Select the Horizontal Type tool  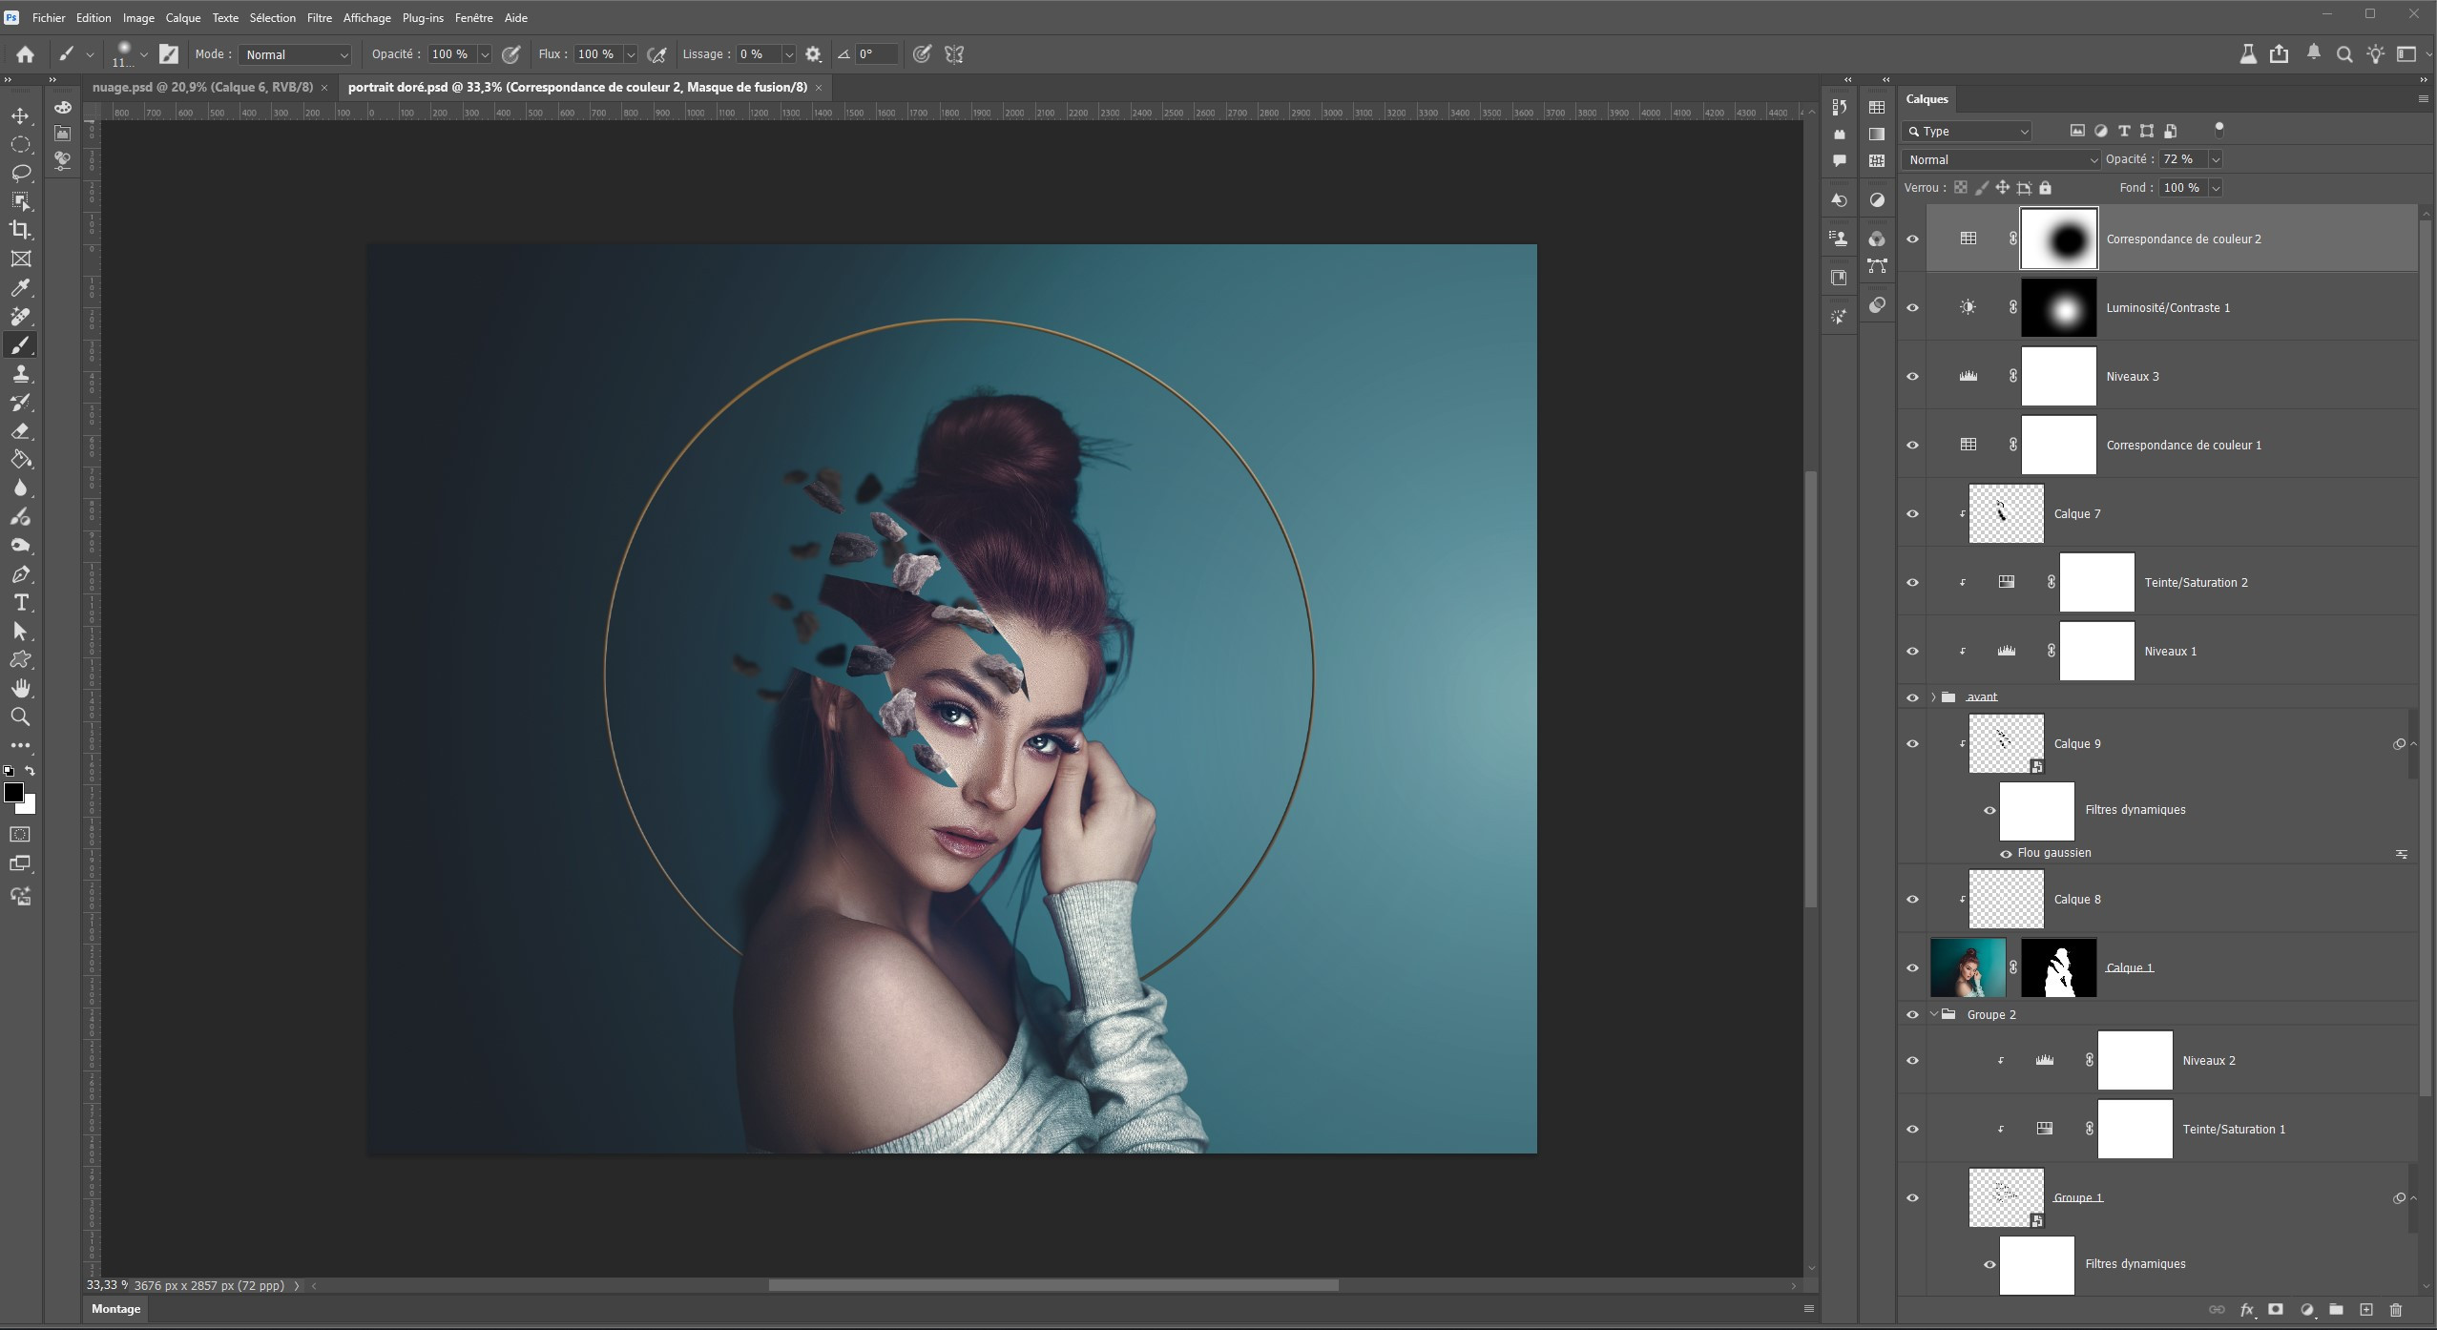[x=20, y=603]
